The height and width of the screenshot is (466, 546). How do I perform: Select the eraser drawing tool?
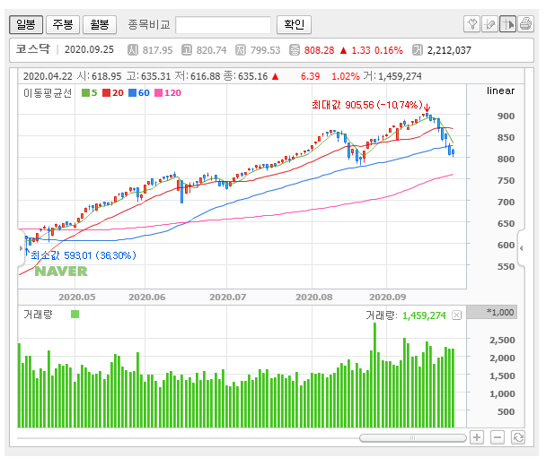tap(490, 24)
